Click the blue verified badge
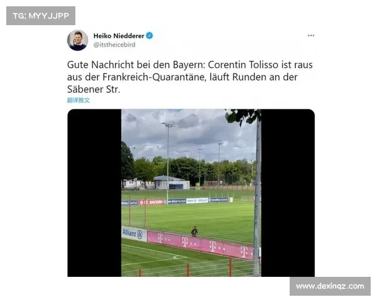Screen dimensions: 377x302 coord(150,36)
